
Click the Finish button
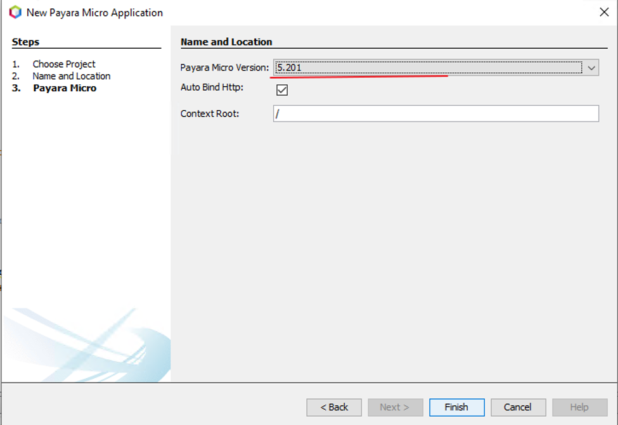(456, 407)
